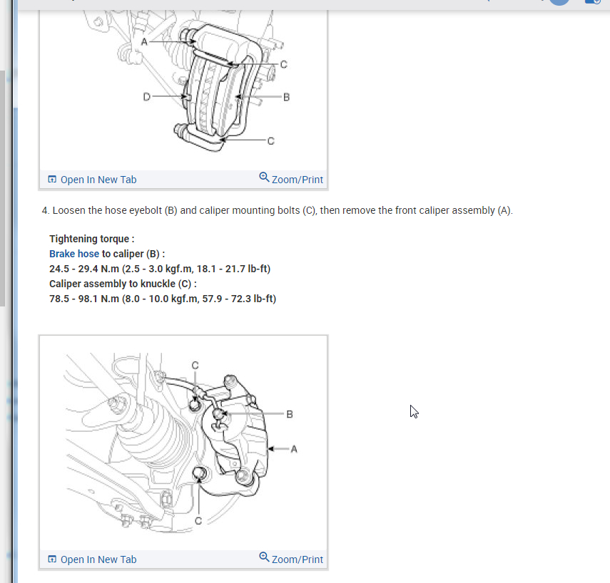The height and width of the screenshot is (583, 610).
Task: Click 'Caliper assembly to knuckle (C) :' text
Action: tap(123, 284)
